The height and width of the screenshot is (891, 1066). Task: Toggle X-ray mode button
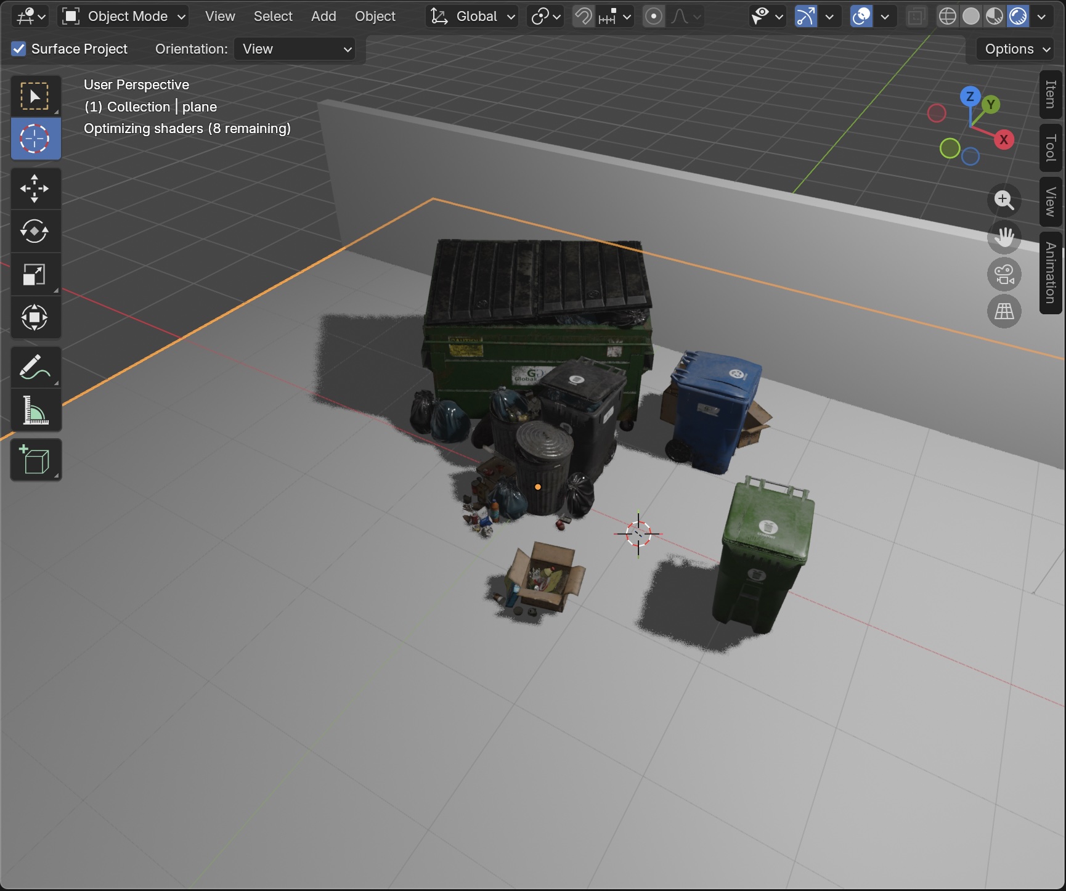click(x=916, y=17)
